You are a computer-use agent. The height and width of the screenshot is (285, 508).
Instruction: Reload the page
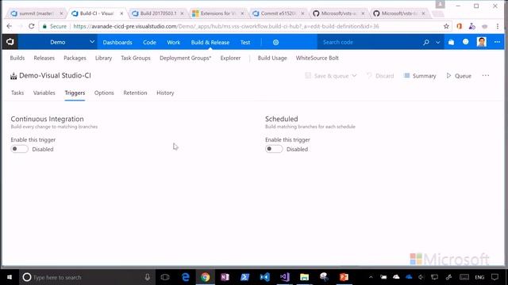point(31,26)
